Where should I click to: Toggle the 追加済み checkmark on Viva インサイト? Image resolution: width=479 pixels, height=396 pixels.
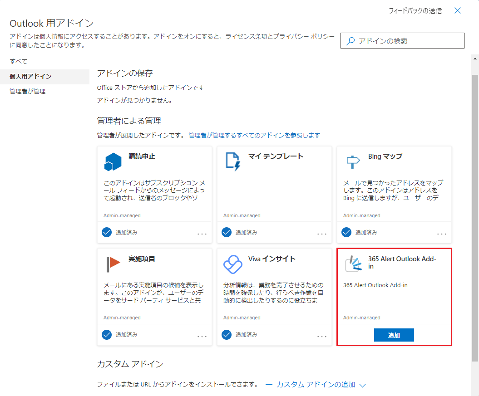point(227,335)
